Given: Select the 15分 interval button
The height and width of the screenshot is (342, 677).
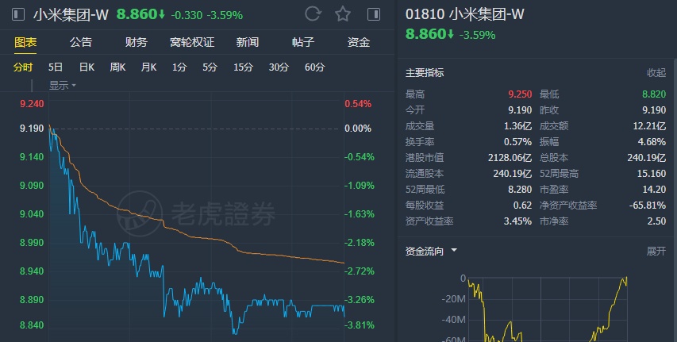Looking at the screenshot, I should click(243, 67).
